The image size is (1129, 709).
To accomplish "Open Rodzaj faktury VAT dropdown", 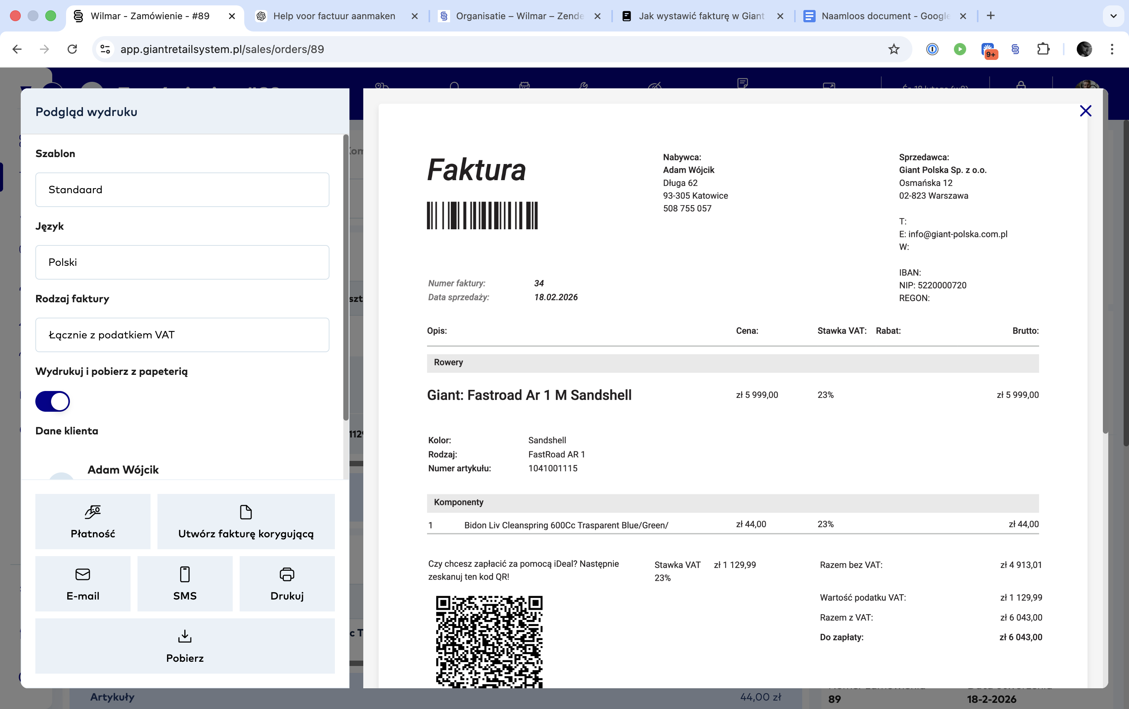I will pos(182,335).
